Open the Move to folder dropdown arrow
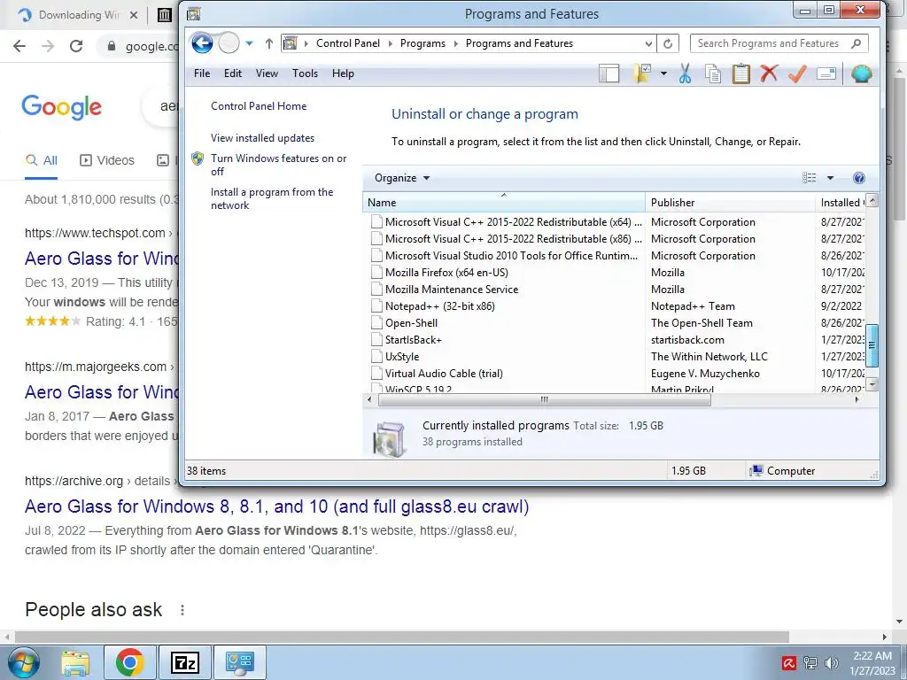Screen dimensions: 907x680 click(663, 73)
